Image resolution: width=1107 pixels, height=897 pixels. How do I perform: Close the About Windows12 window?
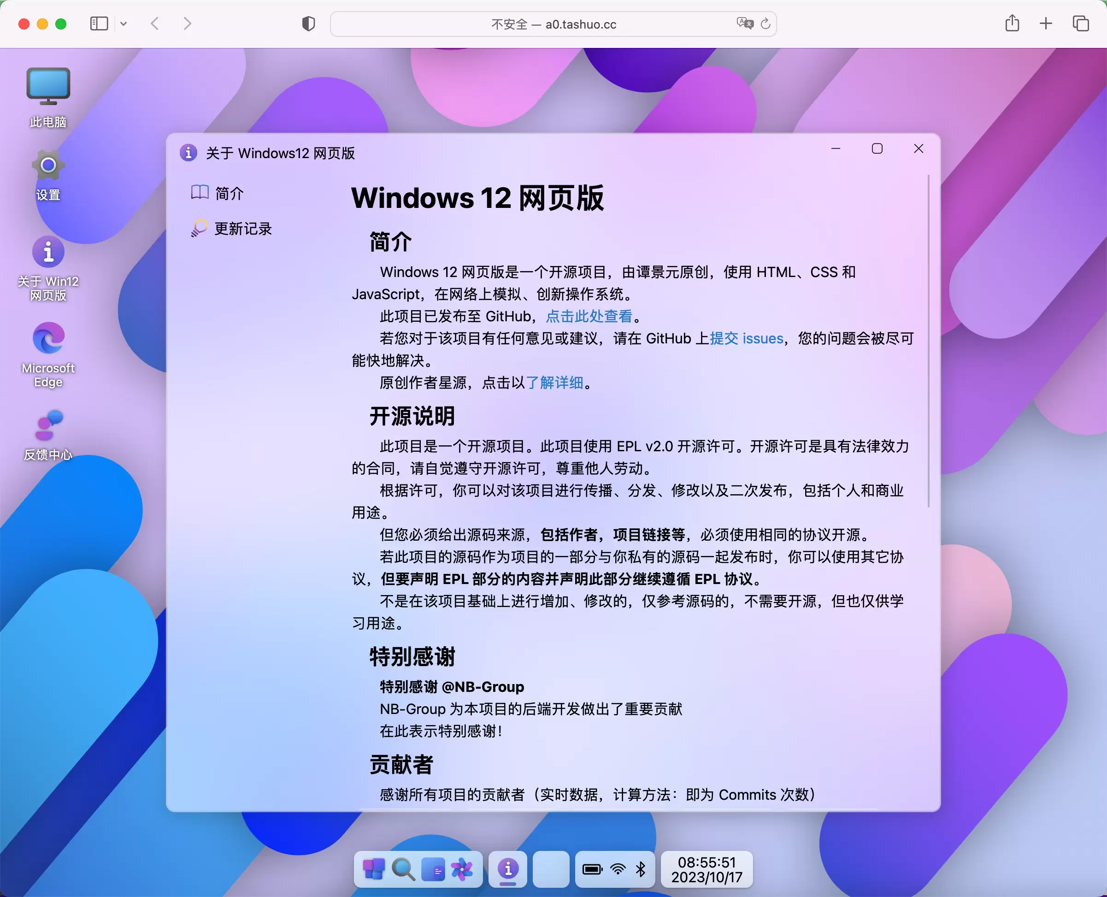(919, 149)
